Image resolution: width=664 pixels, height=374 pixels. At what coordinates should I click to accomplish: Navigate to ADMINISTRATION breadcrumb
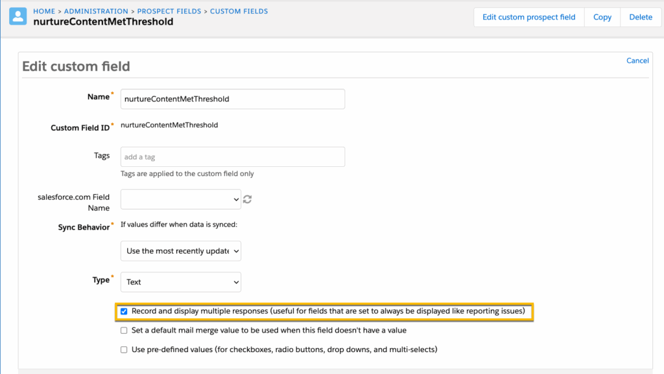(96, 11)
